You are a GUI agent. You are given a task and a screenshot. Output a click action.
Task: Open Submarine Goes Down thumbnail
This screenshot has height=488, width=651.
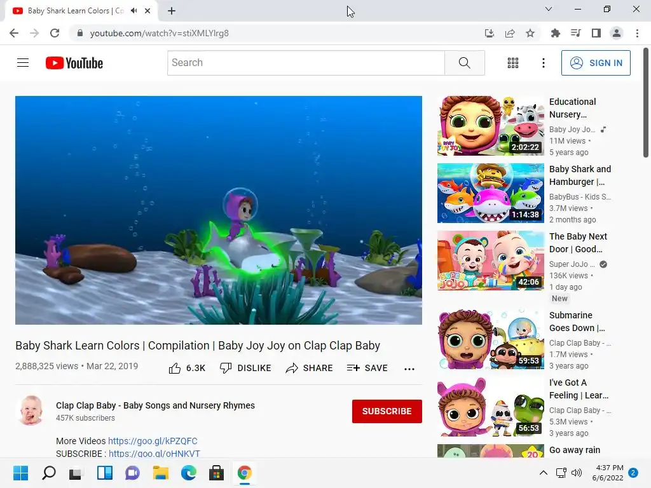click(x=490, y=339)
